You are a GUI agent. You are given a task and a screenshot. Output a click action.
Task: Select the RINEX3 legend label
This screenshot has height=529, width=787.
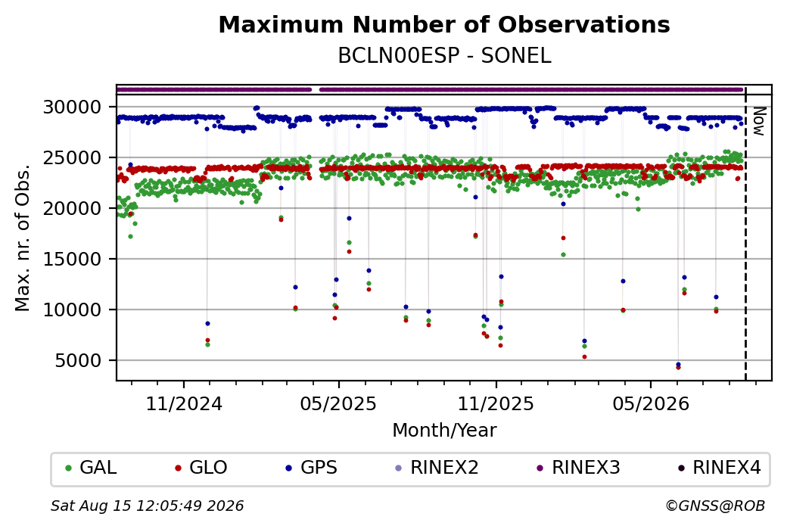(x=586, y=468)
